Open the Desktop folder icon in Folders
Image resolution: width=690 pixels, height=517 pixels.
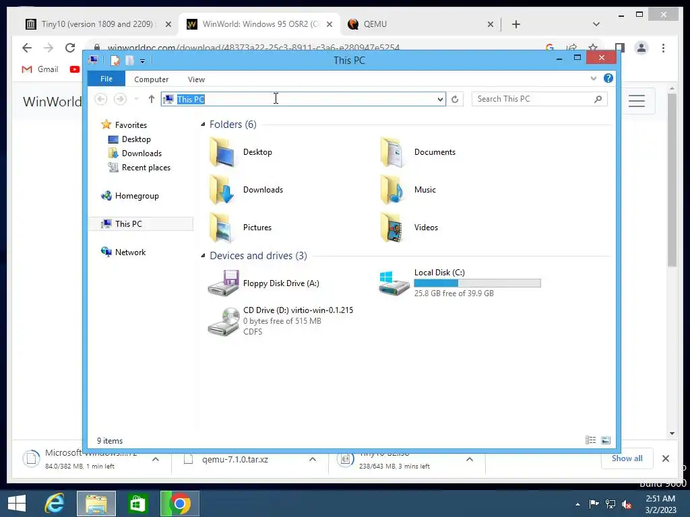pos(222,152)
